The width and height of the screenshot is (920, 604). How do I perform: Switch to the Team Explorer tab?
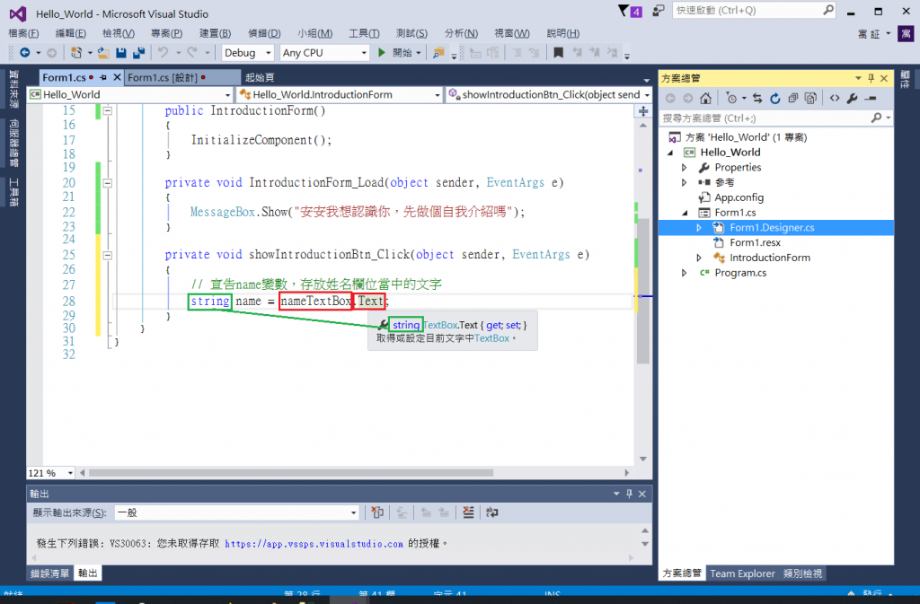742,573
